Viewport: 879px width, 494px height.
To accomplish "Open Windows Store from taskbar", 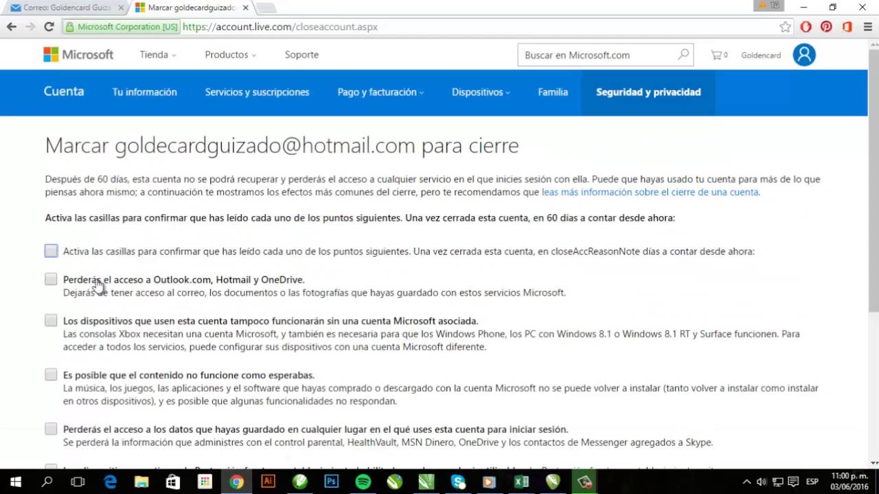I will point(173,482).
